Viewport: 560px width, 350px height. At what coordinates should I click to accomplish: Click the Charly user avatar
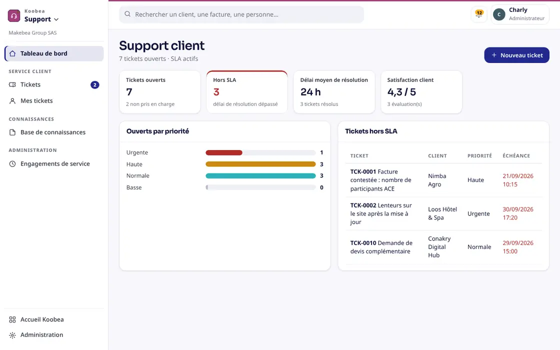[x=499, y=14]
